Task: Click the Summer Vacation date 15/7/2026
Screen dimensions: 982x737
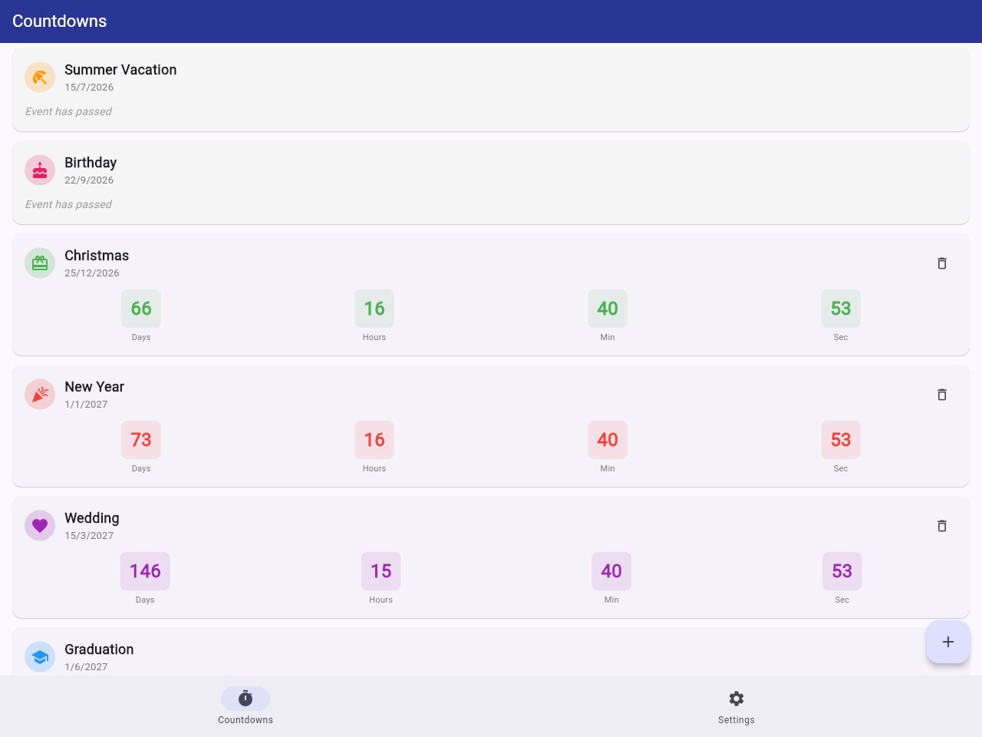Action: (89, 88)
